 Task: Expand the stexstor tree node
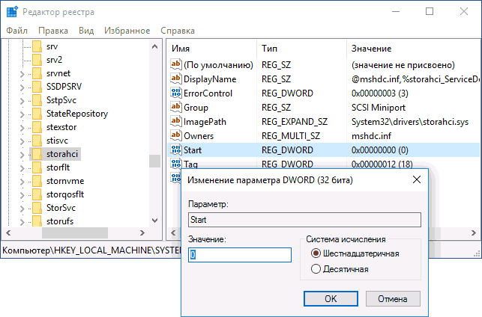click(22, 128)
